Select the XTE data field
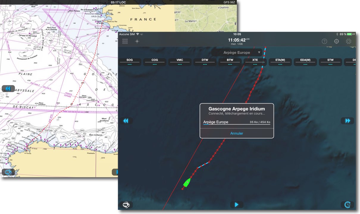Image resolution: width=360 pixels, height=214 pixels. [x=255, y=62]
